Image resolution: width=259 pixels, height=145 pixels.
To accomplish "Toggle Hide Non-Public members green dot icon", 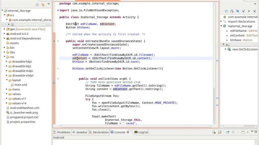I will pyautogui.click(x=249, y=11).
